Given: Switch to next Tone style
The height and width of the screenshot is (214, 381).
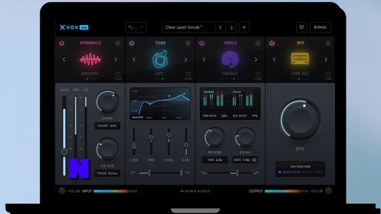Looking at the screenshot, I should click(x=186, y=59).
